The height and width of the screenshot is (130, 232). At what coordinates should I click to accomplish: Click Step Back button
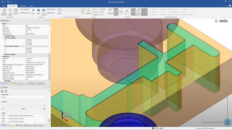[x=25, y=9]
